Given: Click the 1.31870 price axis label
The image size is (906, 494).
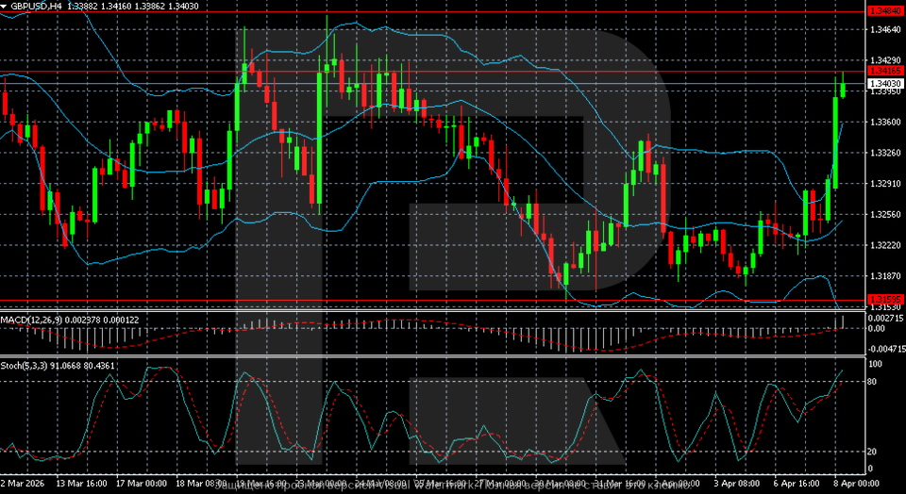Looking at the screenshot, I should [884, 276].
